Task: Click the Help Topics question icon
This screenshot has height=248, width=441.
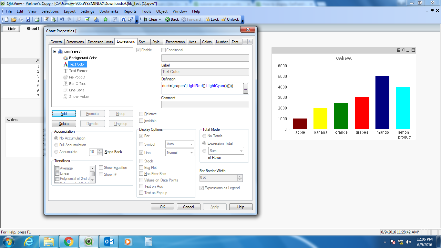Action: click(123, 19)
